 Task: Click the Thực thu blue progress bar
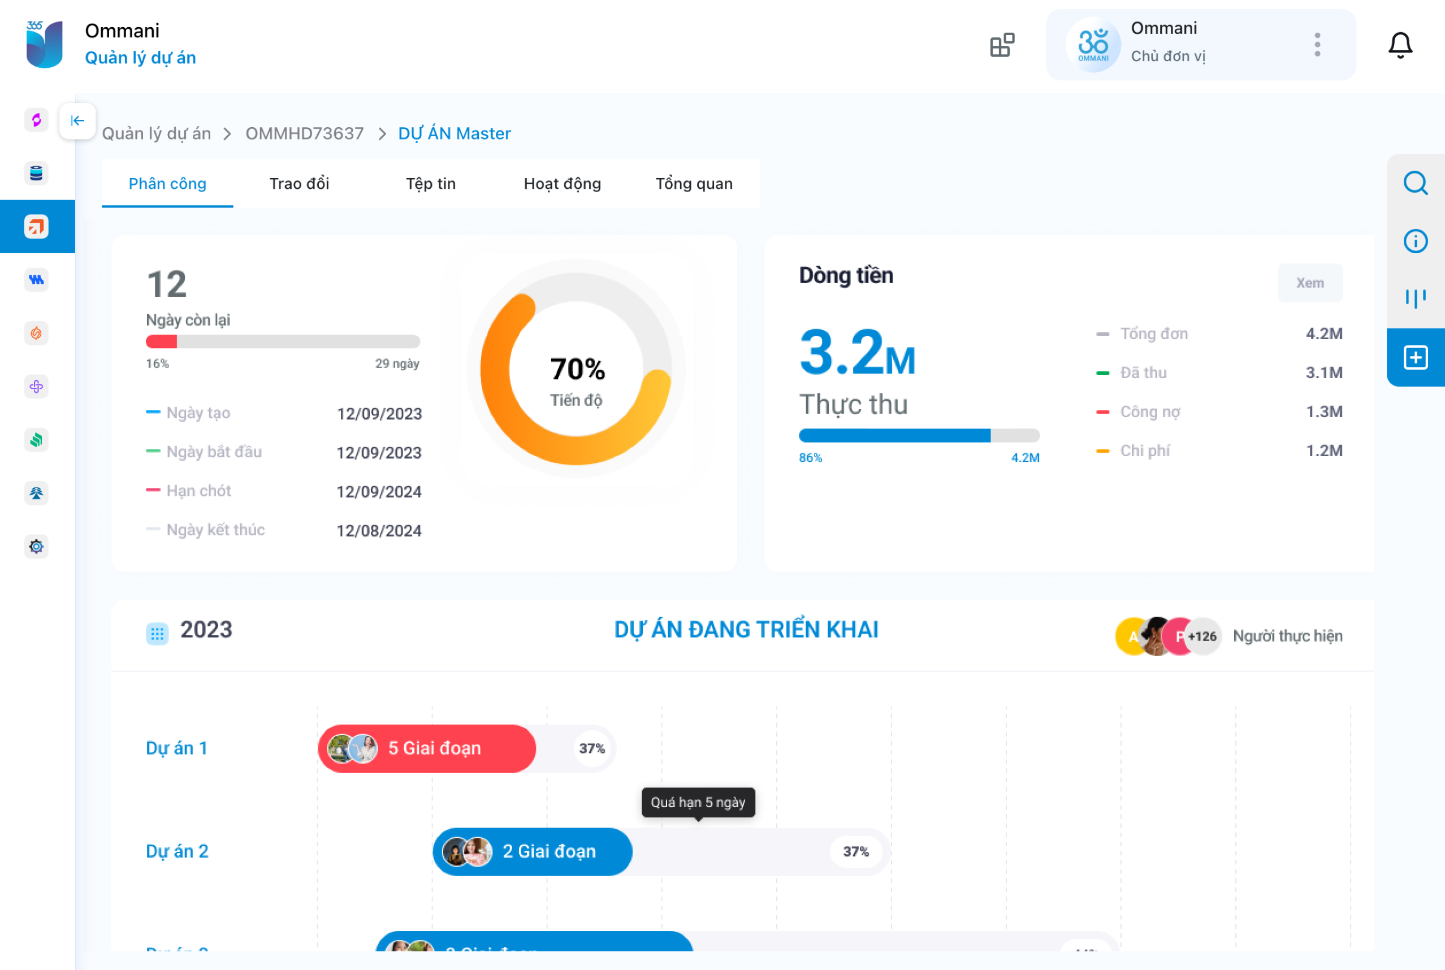[x=894, y=435]
